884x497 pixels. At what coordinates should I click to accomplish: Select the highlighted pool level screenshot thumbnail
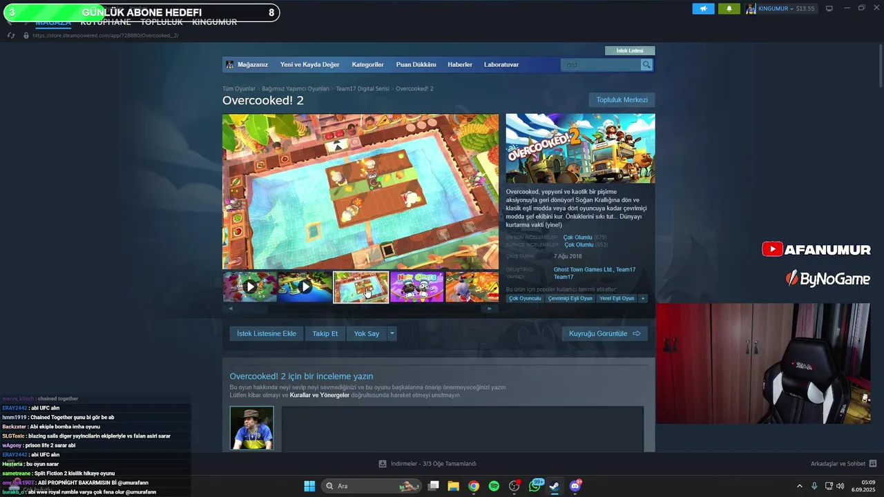[x=361, y=286]
